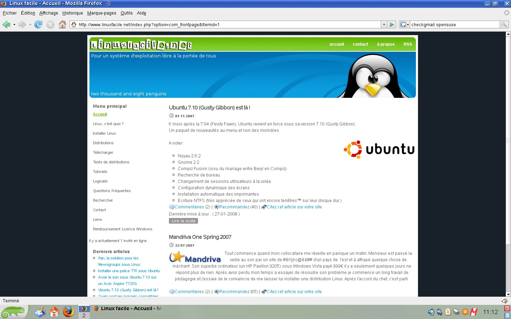Launch the office writer icon in panel
Image resolution: width=511 pixels, height=319 pixels.
click(40, 312)
